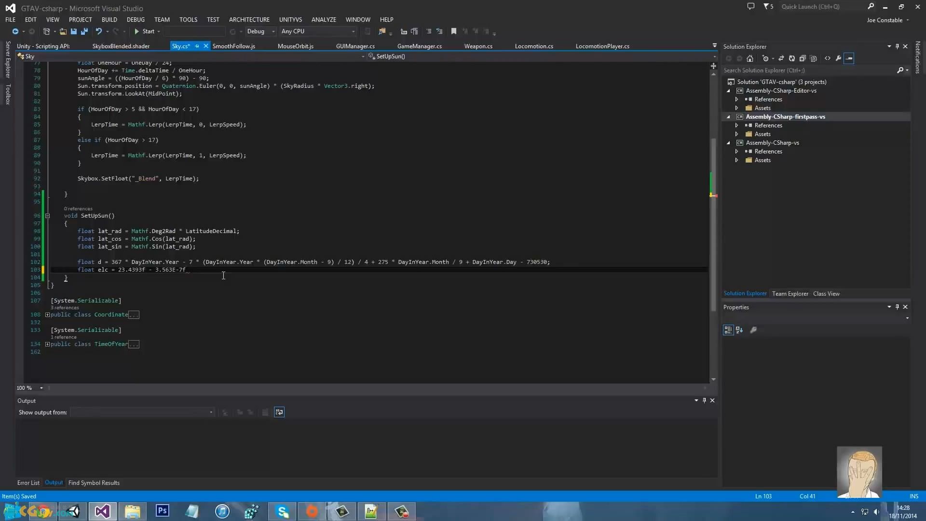
Task: Click the Navigate Backward toolbar icon
Action: click(x=15, y=31)
